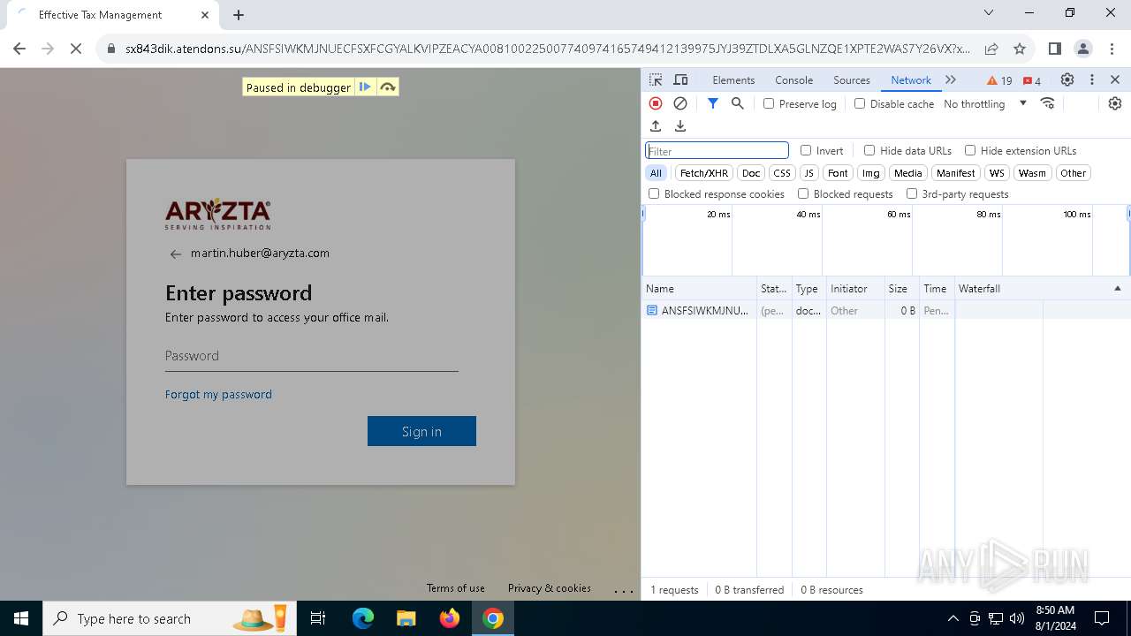Open DevTools settings gear
Image resolution: width=1131 pixels, height=636 pixels.
click(1067, 79)
